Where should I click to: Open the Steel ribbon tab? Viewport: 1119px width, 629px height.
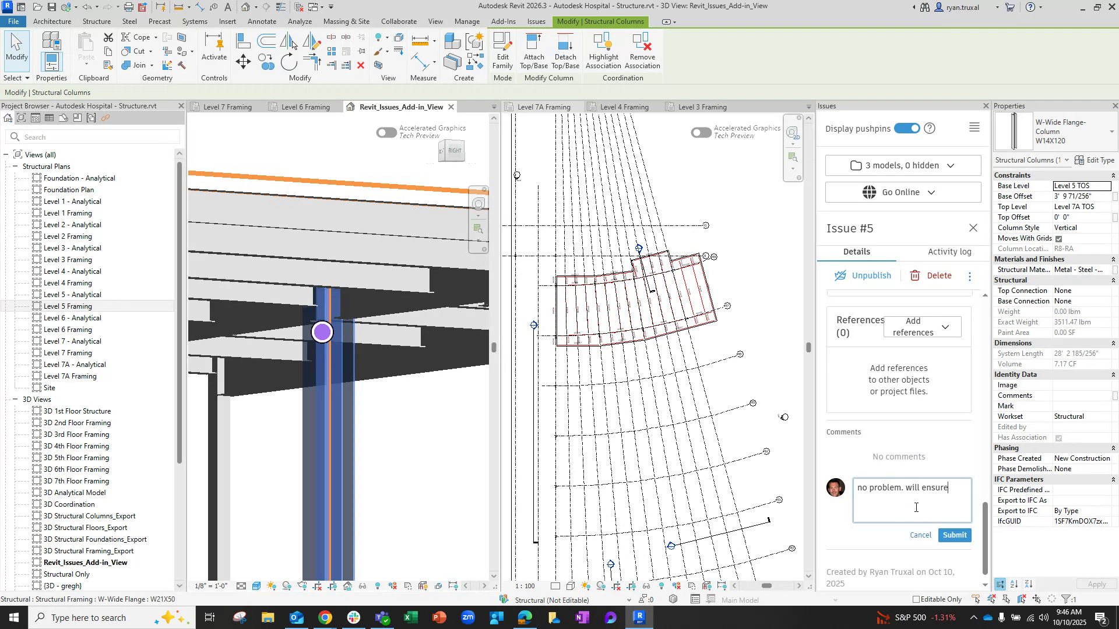[129, 21]
